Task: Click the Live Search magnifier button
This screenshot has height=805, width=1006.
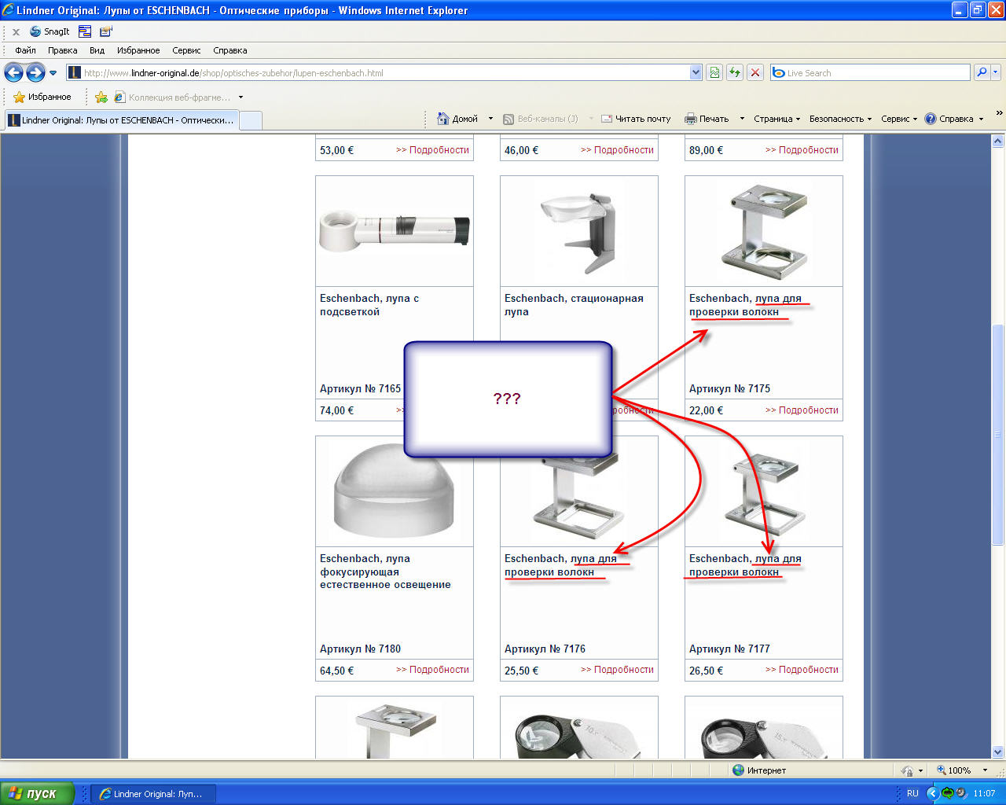Action: tap(981, 72)
